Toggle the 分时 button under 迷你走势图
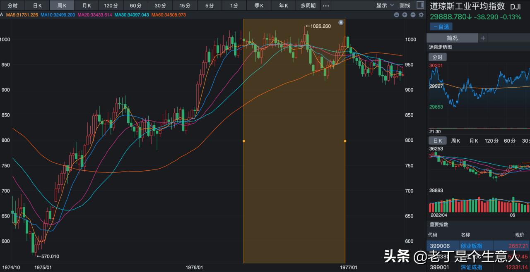Viewport: 530px width, 272px height. tap(437, 57)
